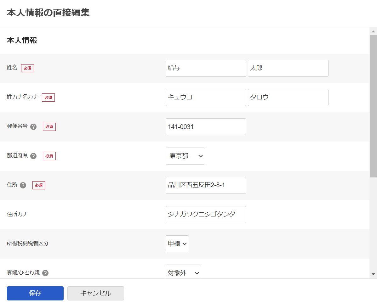Click the first name field containing 太郎
The image size is (377, 308).
pyautogui.click(x=288, y=68)
